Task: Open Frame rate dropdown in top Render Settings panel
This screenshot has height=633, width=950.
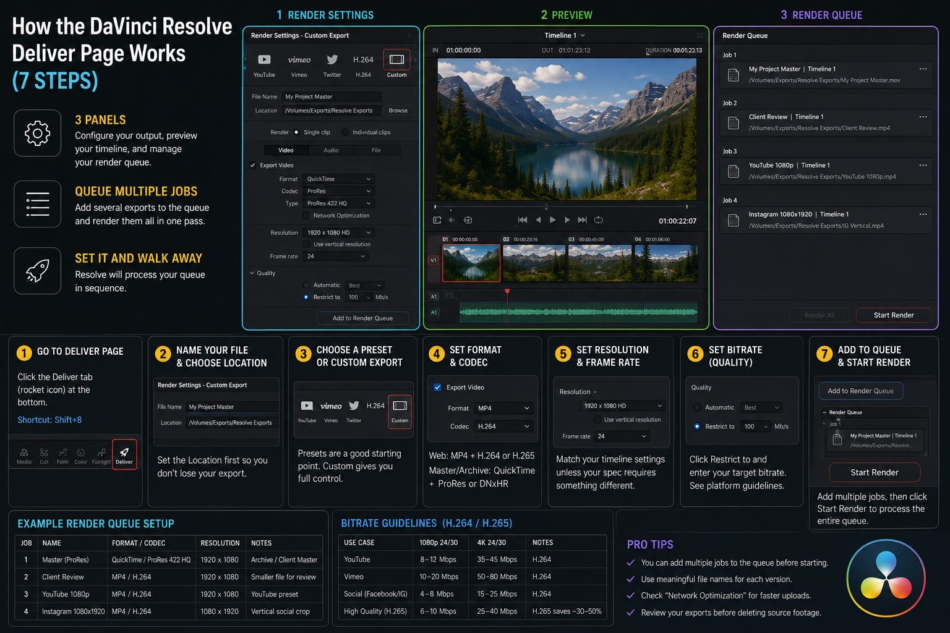Action: (x=336, y=257)
